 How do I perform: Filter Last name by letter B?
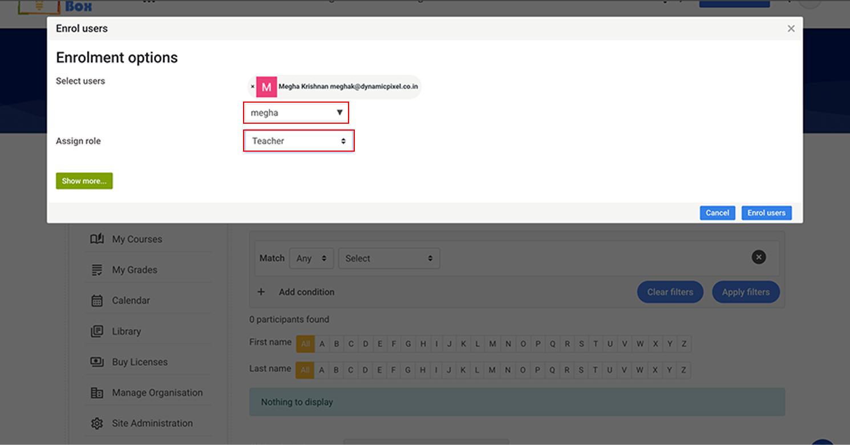coord(337,370)
